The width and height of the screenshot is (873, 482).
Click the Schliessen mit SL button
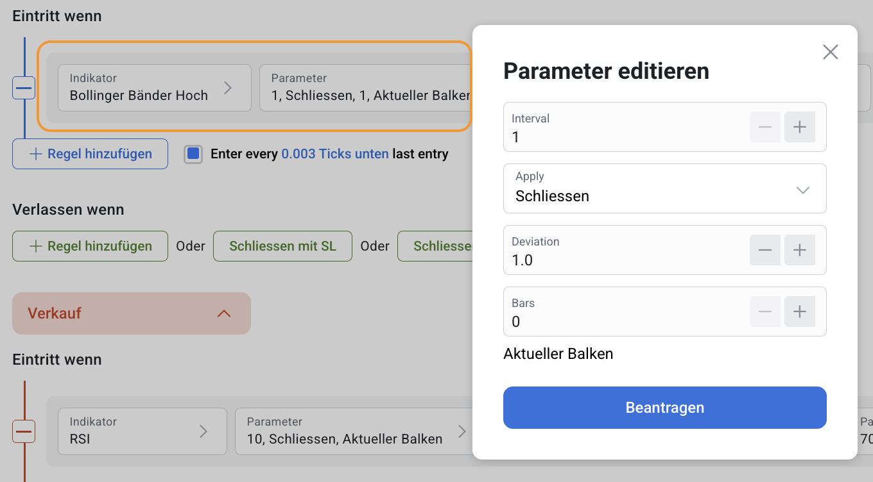point(282,246)
